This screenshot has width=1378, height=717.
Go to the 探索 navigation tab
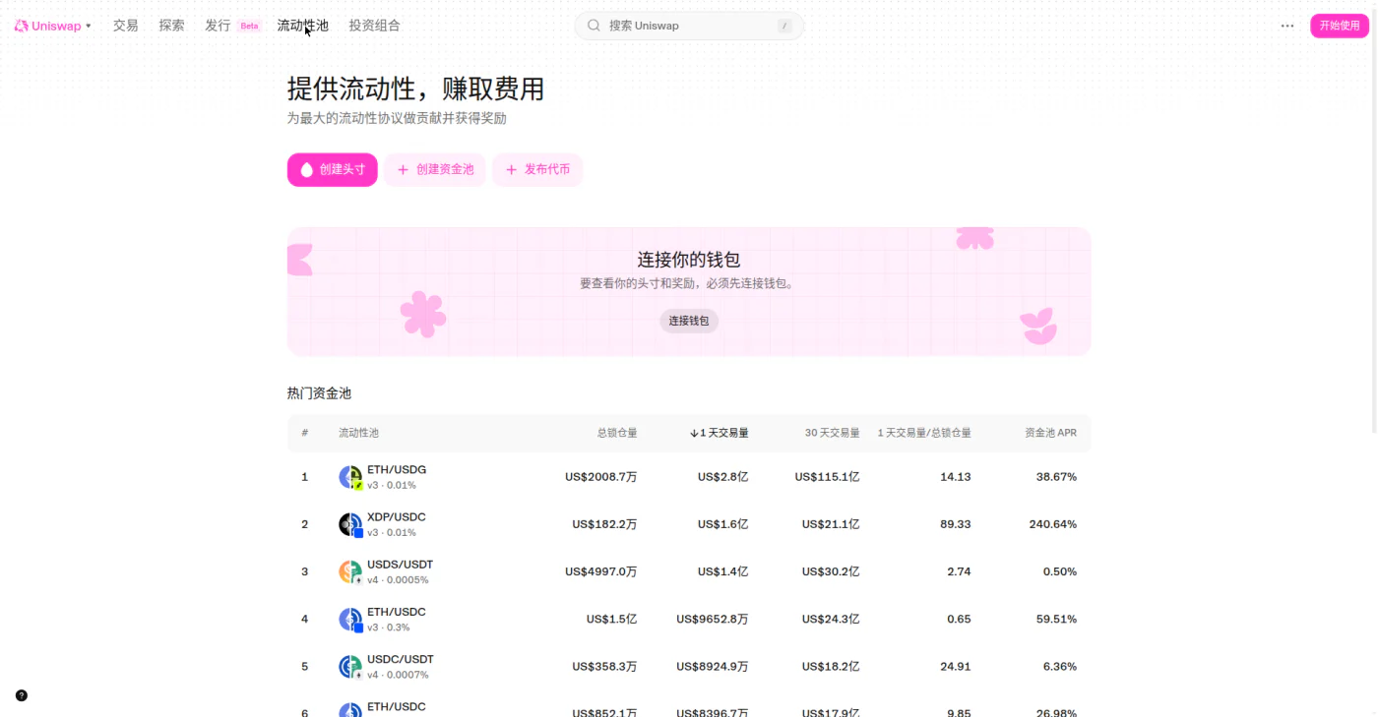pyautogui.click(x=172, y=26)
